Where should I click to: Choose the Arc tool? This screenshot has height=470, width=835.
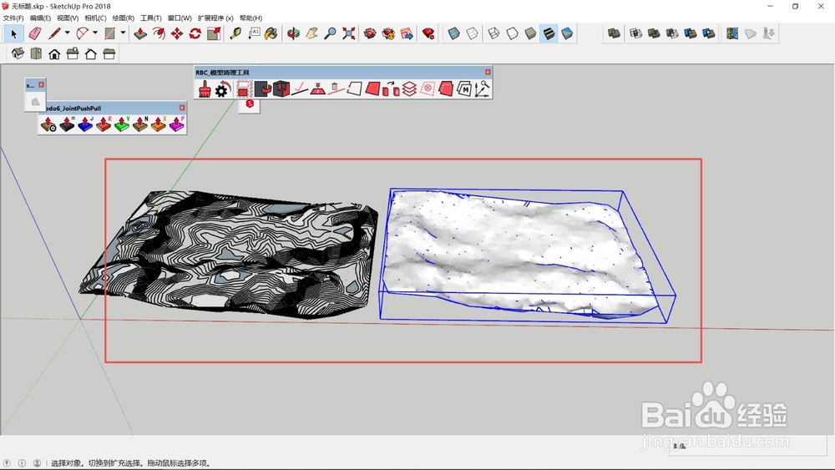tap(82, 34)
